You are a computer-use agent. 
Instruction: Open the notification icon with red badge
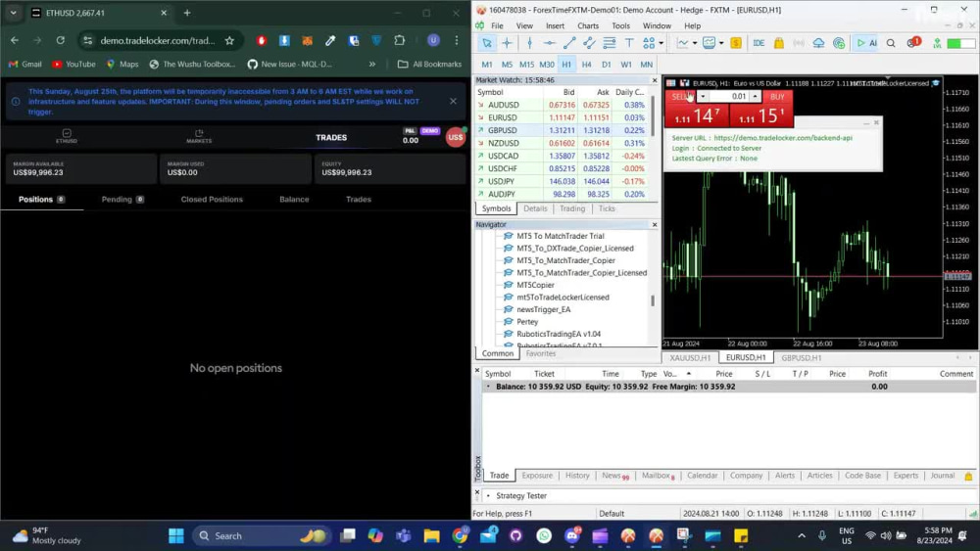point(913,42)
